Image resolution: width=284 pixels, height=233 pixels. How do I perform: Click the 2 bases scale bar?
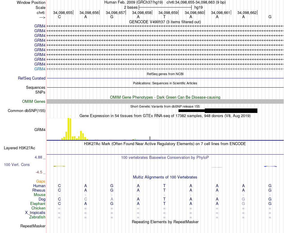pyautogui.click(x=165, y=7)
